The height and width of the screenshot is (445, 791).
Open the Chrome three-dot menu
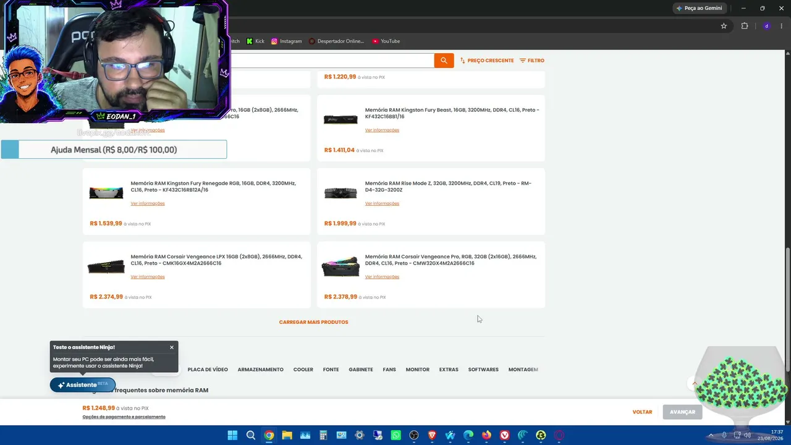point(782,26)
